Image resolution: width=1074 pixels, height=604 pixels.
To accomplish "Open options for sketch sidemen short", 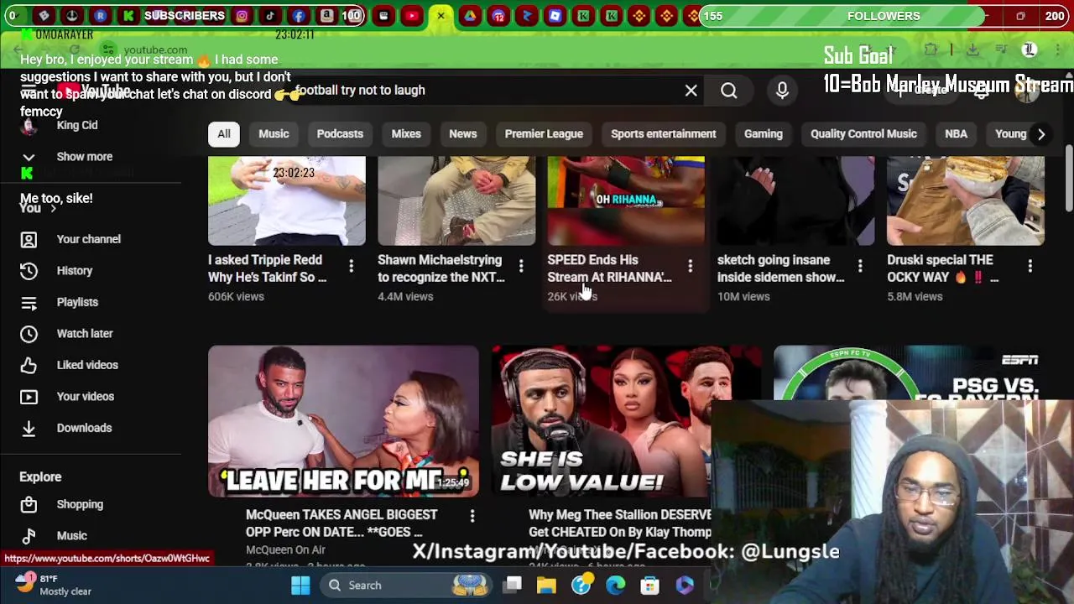I will pos(859,267).
